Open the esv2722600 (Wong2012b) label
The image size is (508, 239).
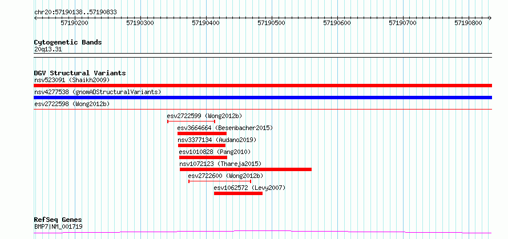(225, 176)
